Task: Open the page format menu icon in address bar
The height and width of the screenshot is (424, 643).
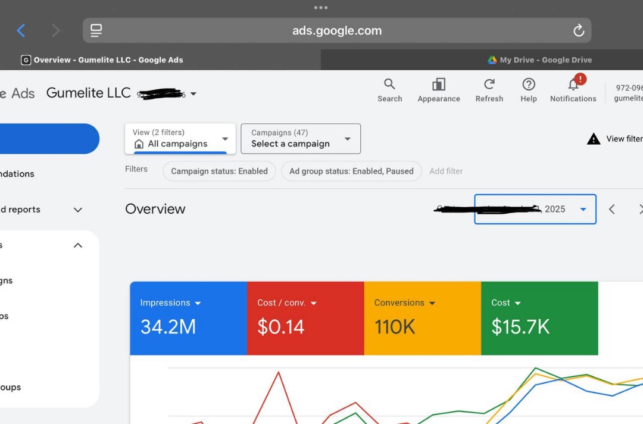Action: coord(96,30)
